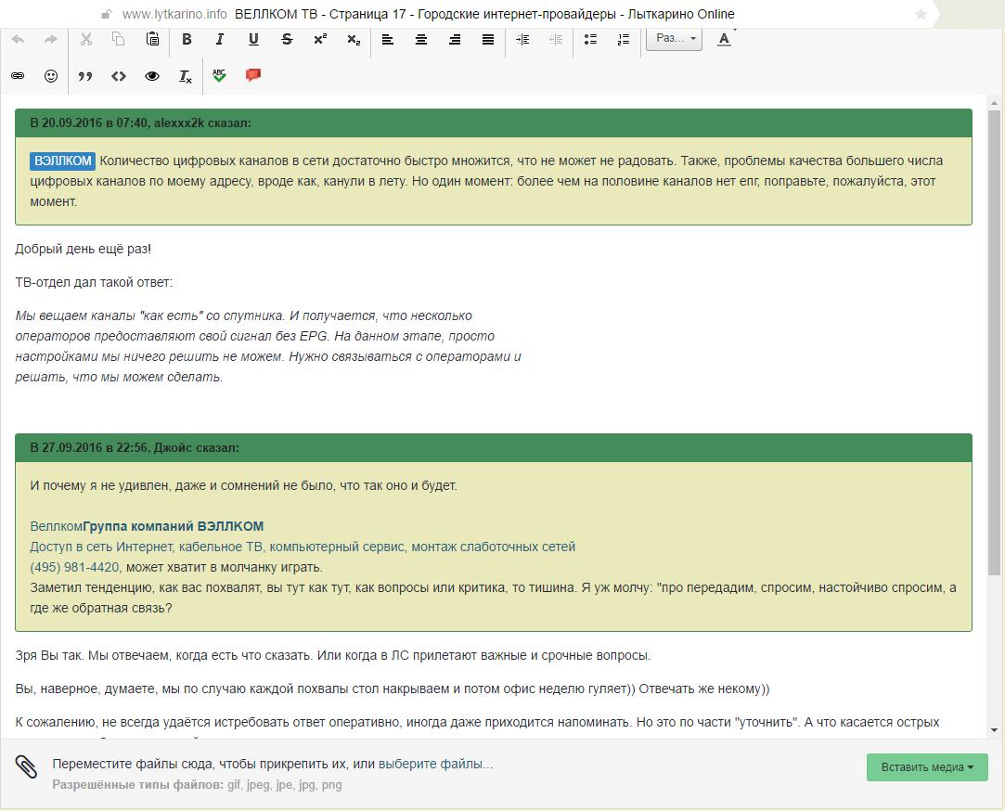Paste from clipboard using the toolbar icon
This screenshot has height=811, width=1005.
click(152, 40)
